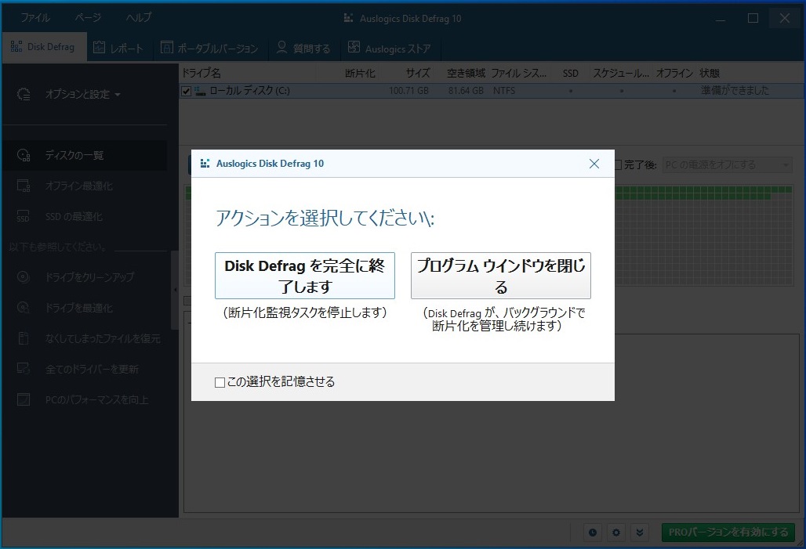Switch to the レポート tab
This screenshot has height=549, width=806.
(x=120, y=48)
